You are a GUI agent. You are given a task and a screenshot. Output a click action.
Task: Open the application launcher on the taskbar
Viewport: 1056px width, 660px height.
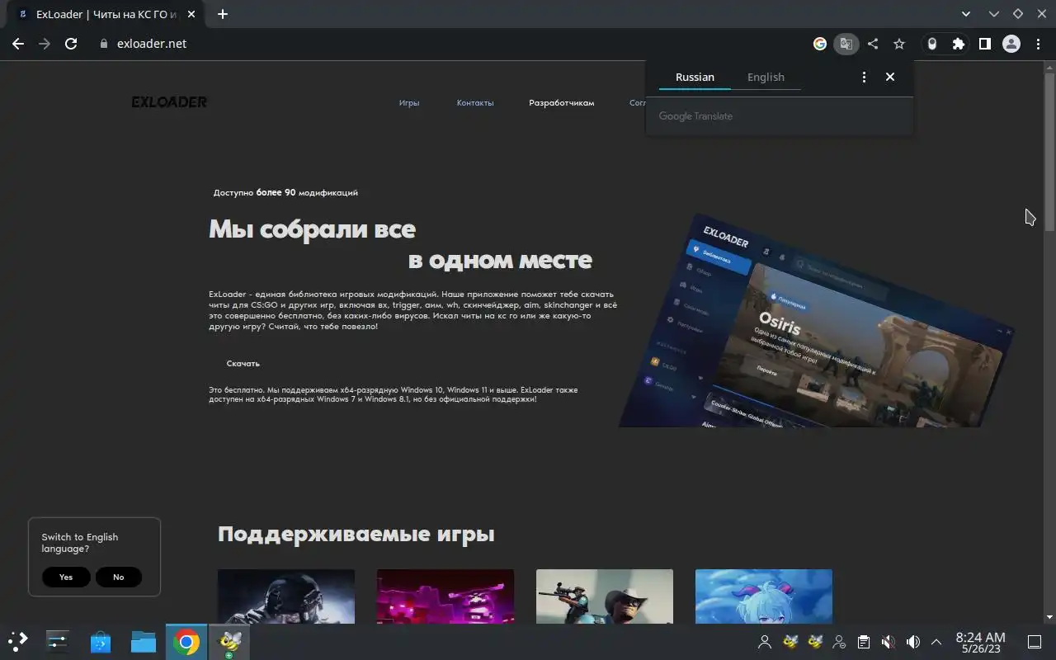(x=18, y=642)
